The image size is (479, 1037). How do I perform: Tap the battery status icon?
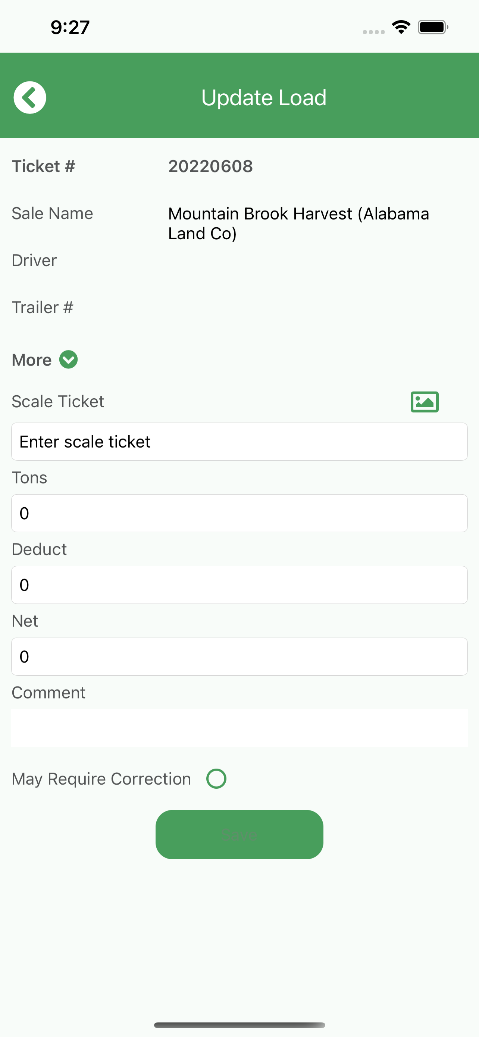click(433, 27)
